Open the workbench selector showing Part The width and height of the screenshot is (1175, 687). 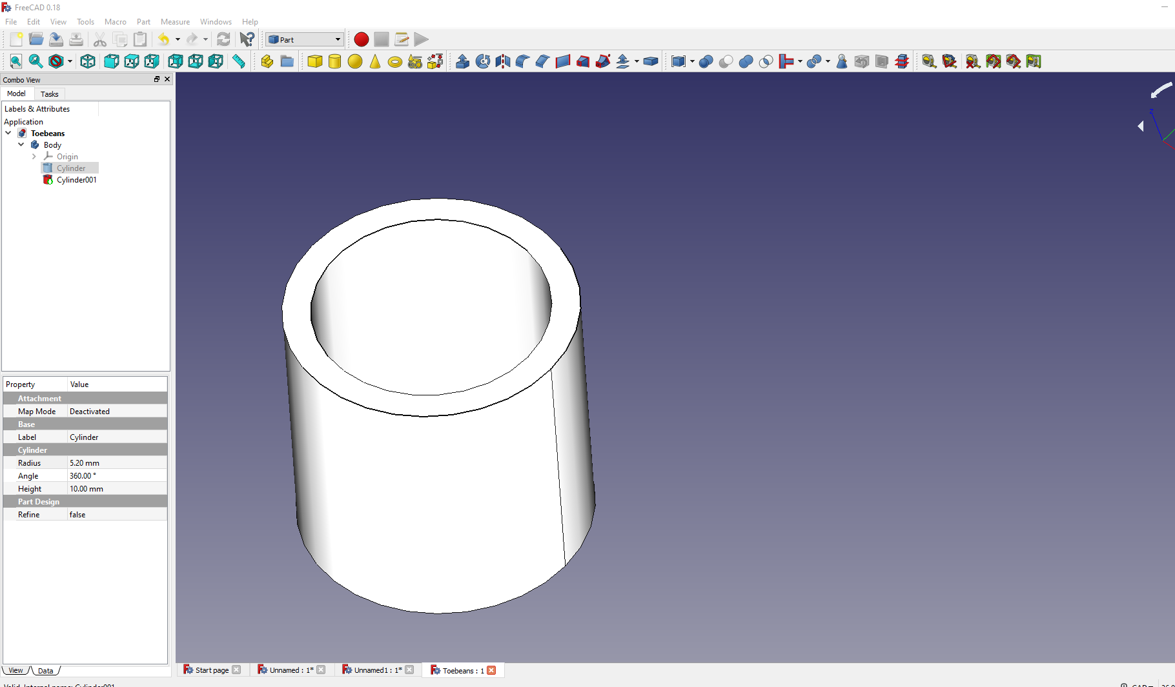tap(304, 39)
